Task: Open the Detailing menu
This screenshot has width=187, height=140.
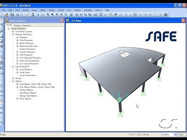Action: click(x=88, y=10)
